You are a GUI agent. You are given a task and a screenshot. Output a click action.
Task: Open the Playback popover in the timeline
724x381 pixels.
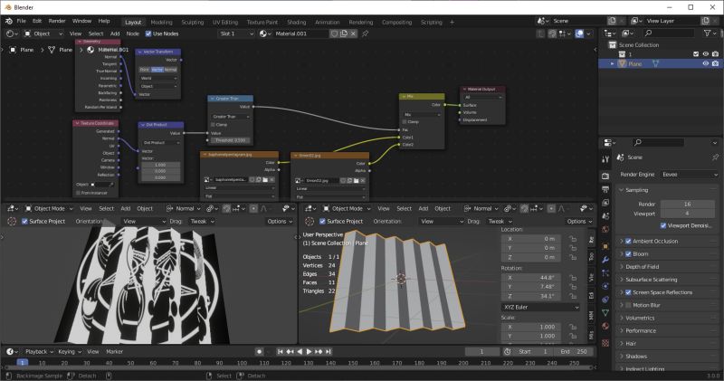click(39, 352)
